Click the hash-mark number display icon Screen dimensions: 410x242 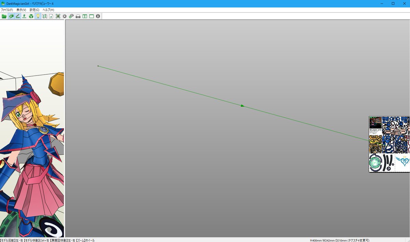(x=24, y=16)
